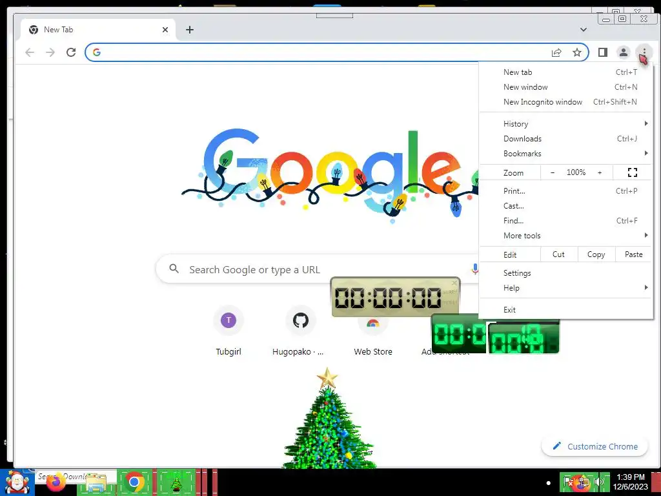Viewport: 661px width, 496px height.
Task: Close the beige 00:00:00 timer widget
Action: pyautogui.click(x=454, y=283)
